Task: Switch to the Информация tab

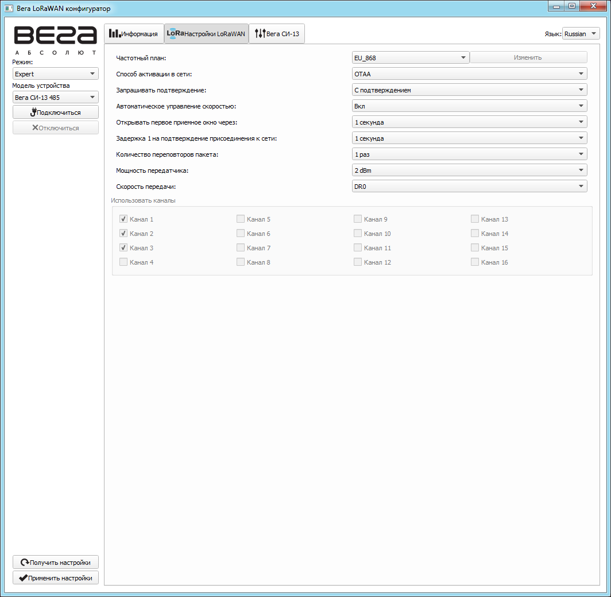Action: tap(134, 33)
